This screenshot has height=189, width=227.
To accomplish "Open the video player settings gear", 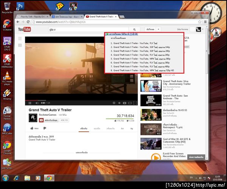I will tap(114, 103).
